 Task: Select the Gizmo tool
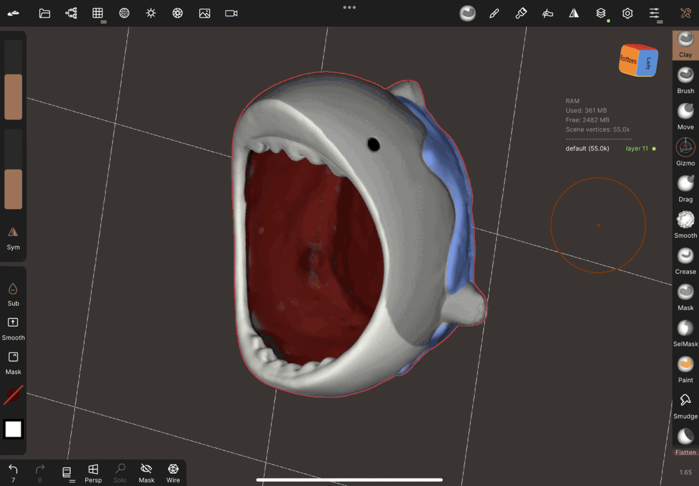pos(686,152)
